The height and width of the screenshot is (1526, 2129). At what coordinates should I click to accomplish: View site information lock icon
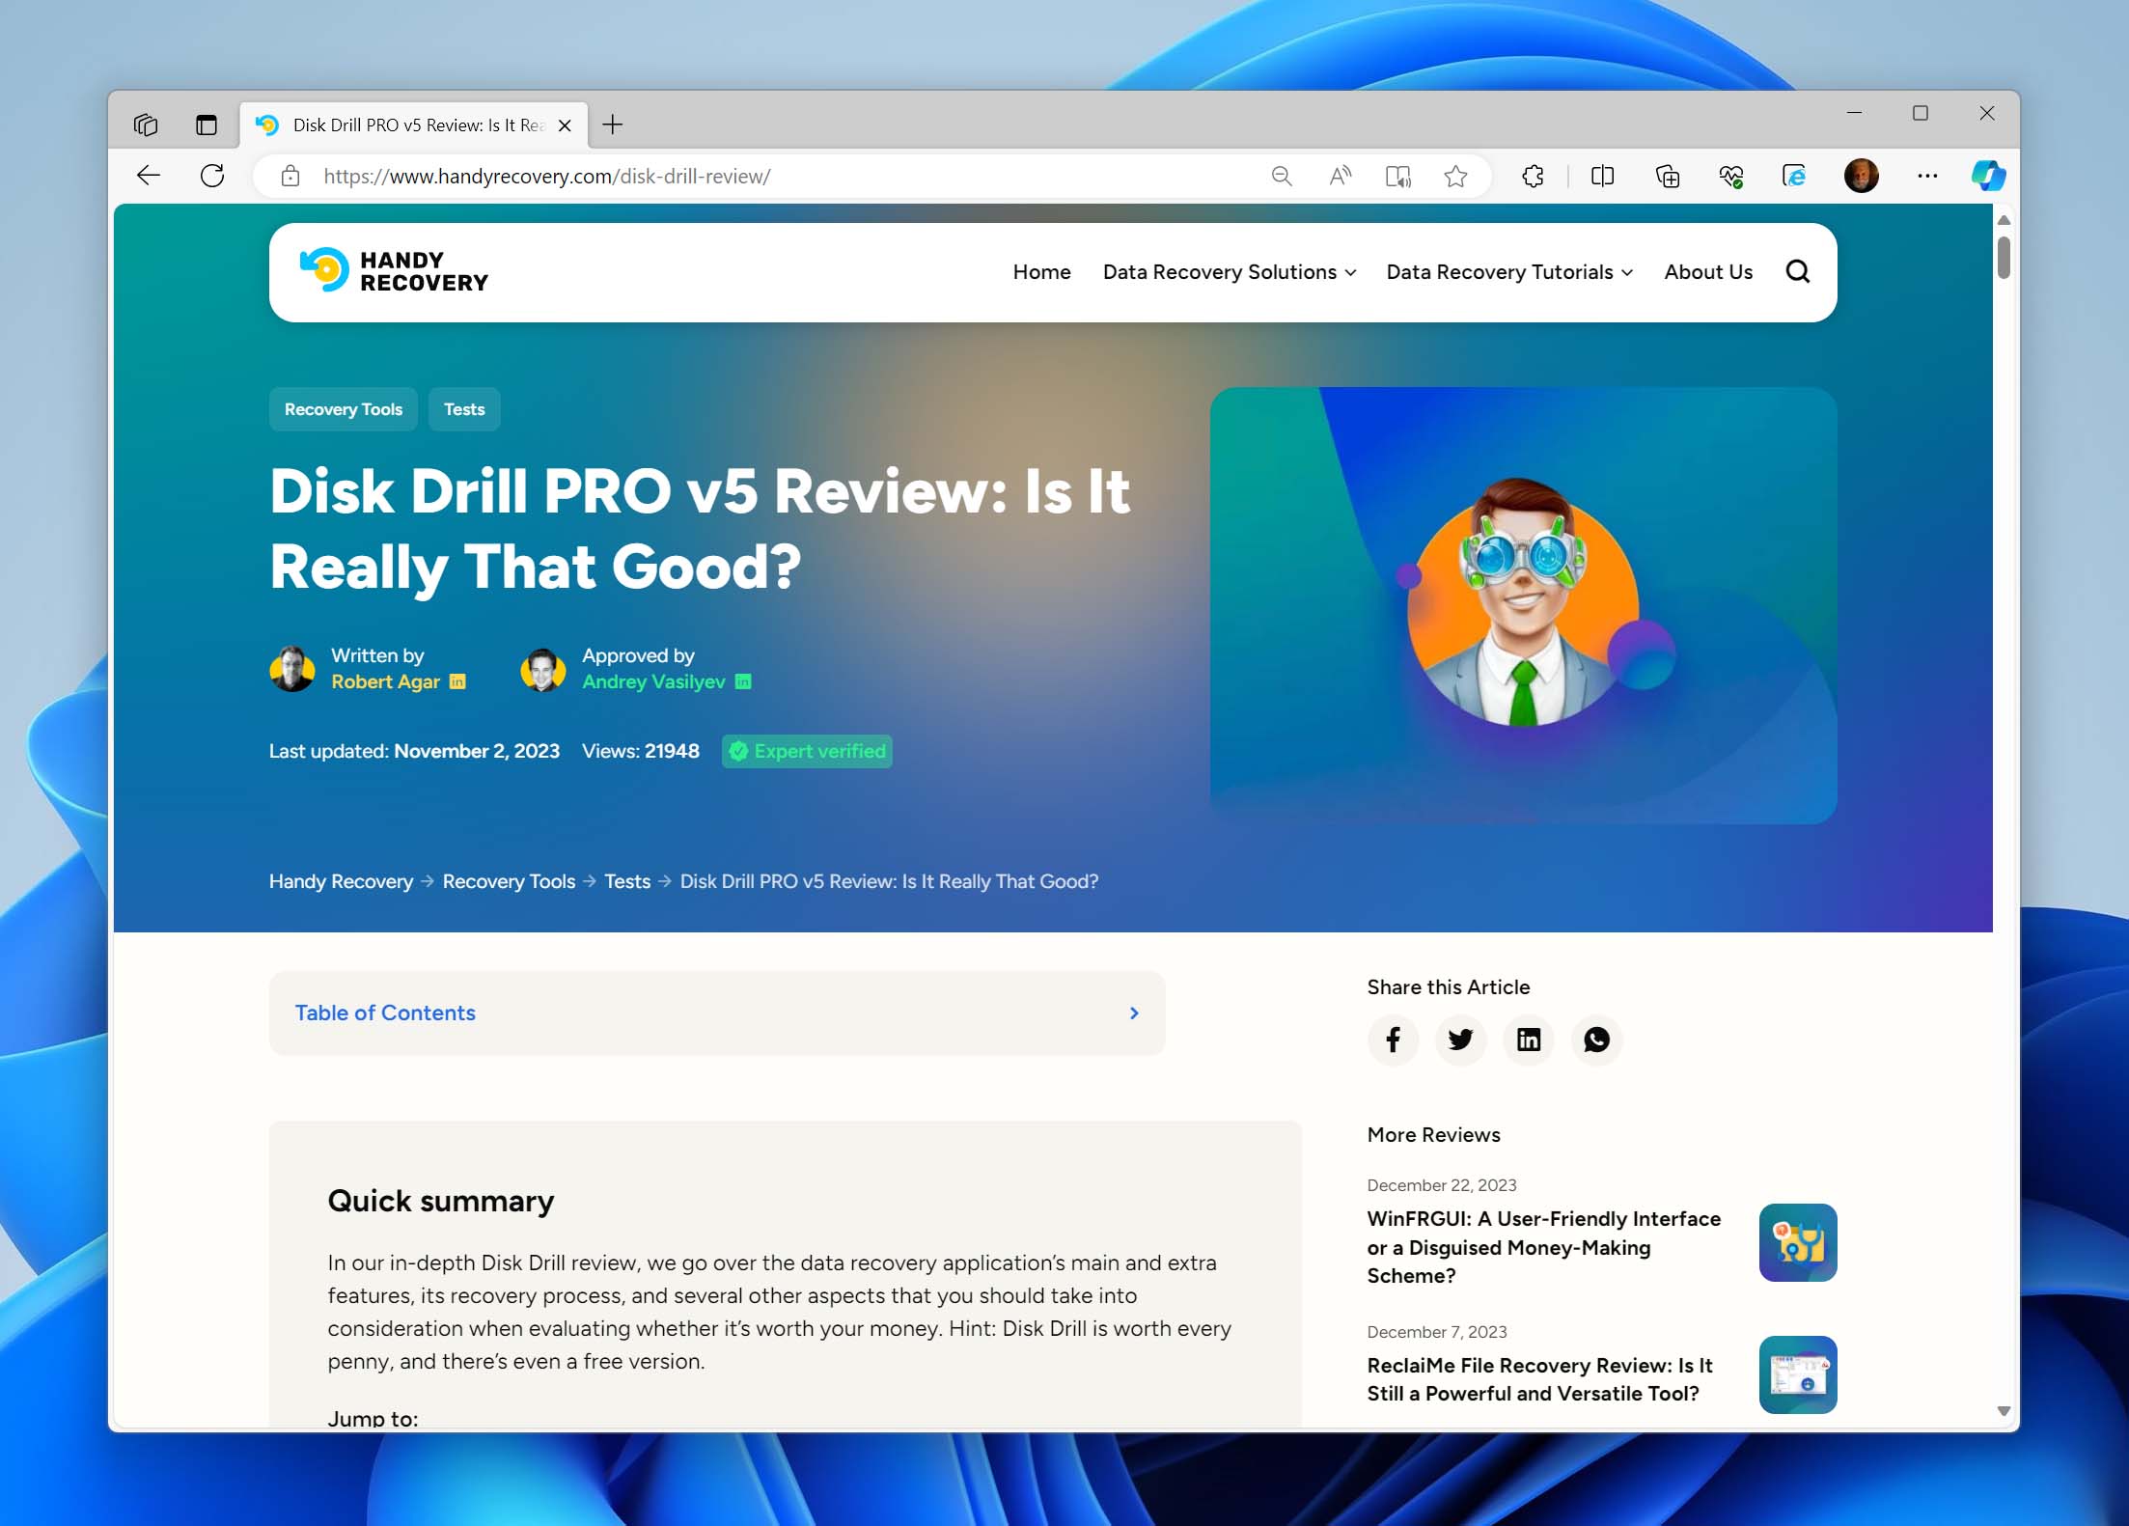tap(290, 176)
